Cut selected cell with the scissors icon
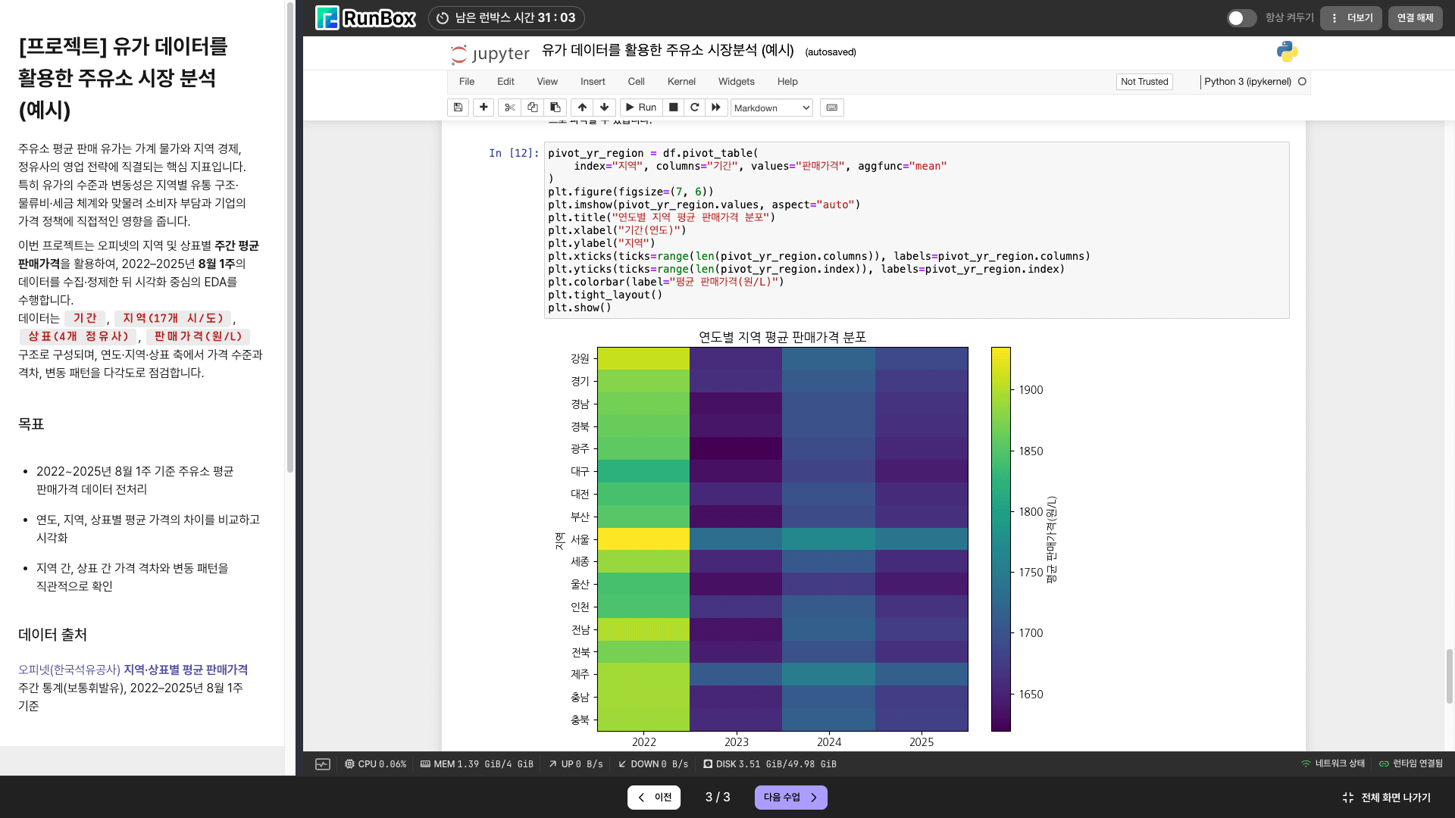1455x818 pixels. click(509, 108)
